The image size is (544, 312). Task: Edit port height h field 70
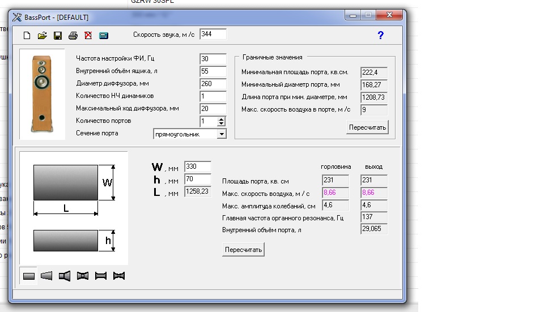click(198, 179)
